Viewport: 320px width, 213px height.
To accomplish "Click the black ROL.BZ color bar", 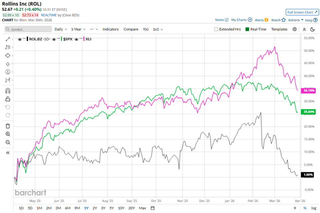I will pos(28,39).
